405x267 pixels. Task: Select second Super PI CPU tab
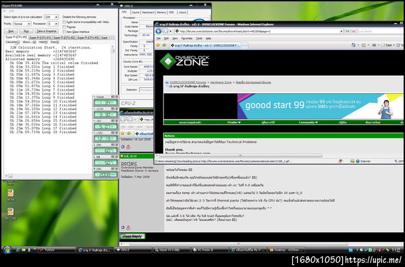[x=40, y=38]
